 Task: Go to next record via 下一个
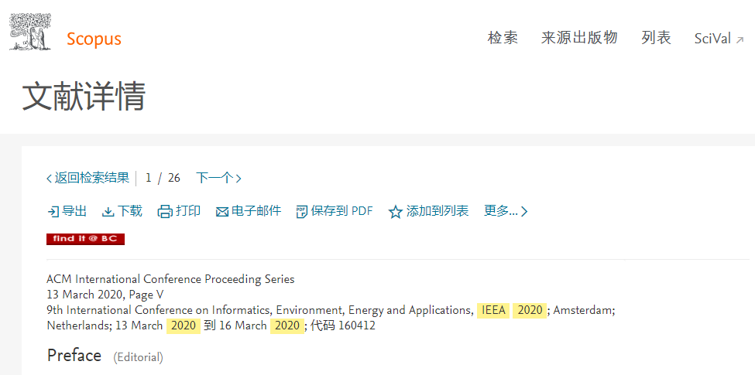[x=218, y=179]
